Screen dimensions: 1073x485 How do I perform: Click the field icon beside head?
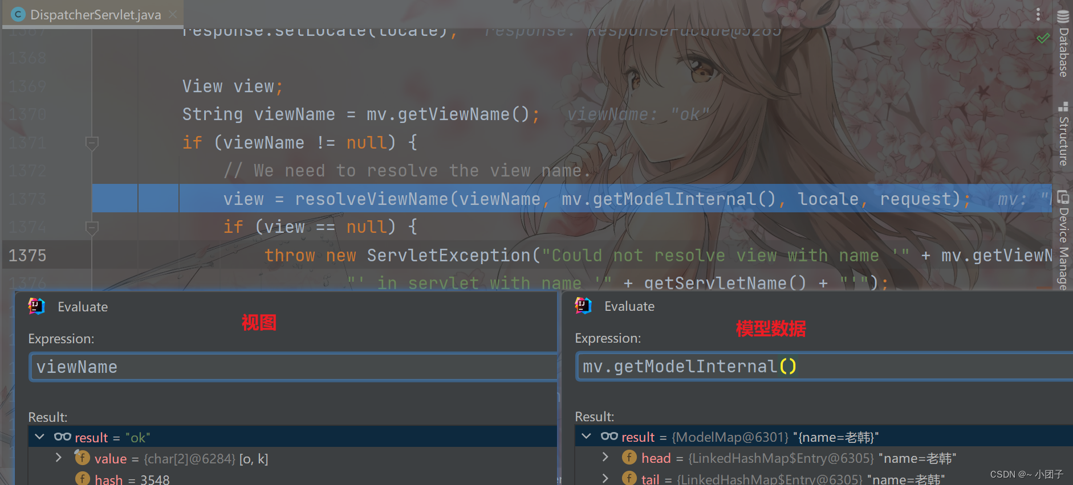[629, 457]
